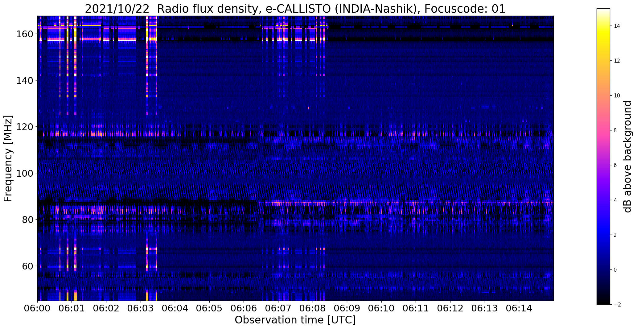Click the colorbar tick label 14

[617, 26]
